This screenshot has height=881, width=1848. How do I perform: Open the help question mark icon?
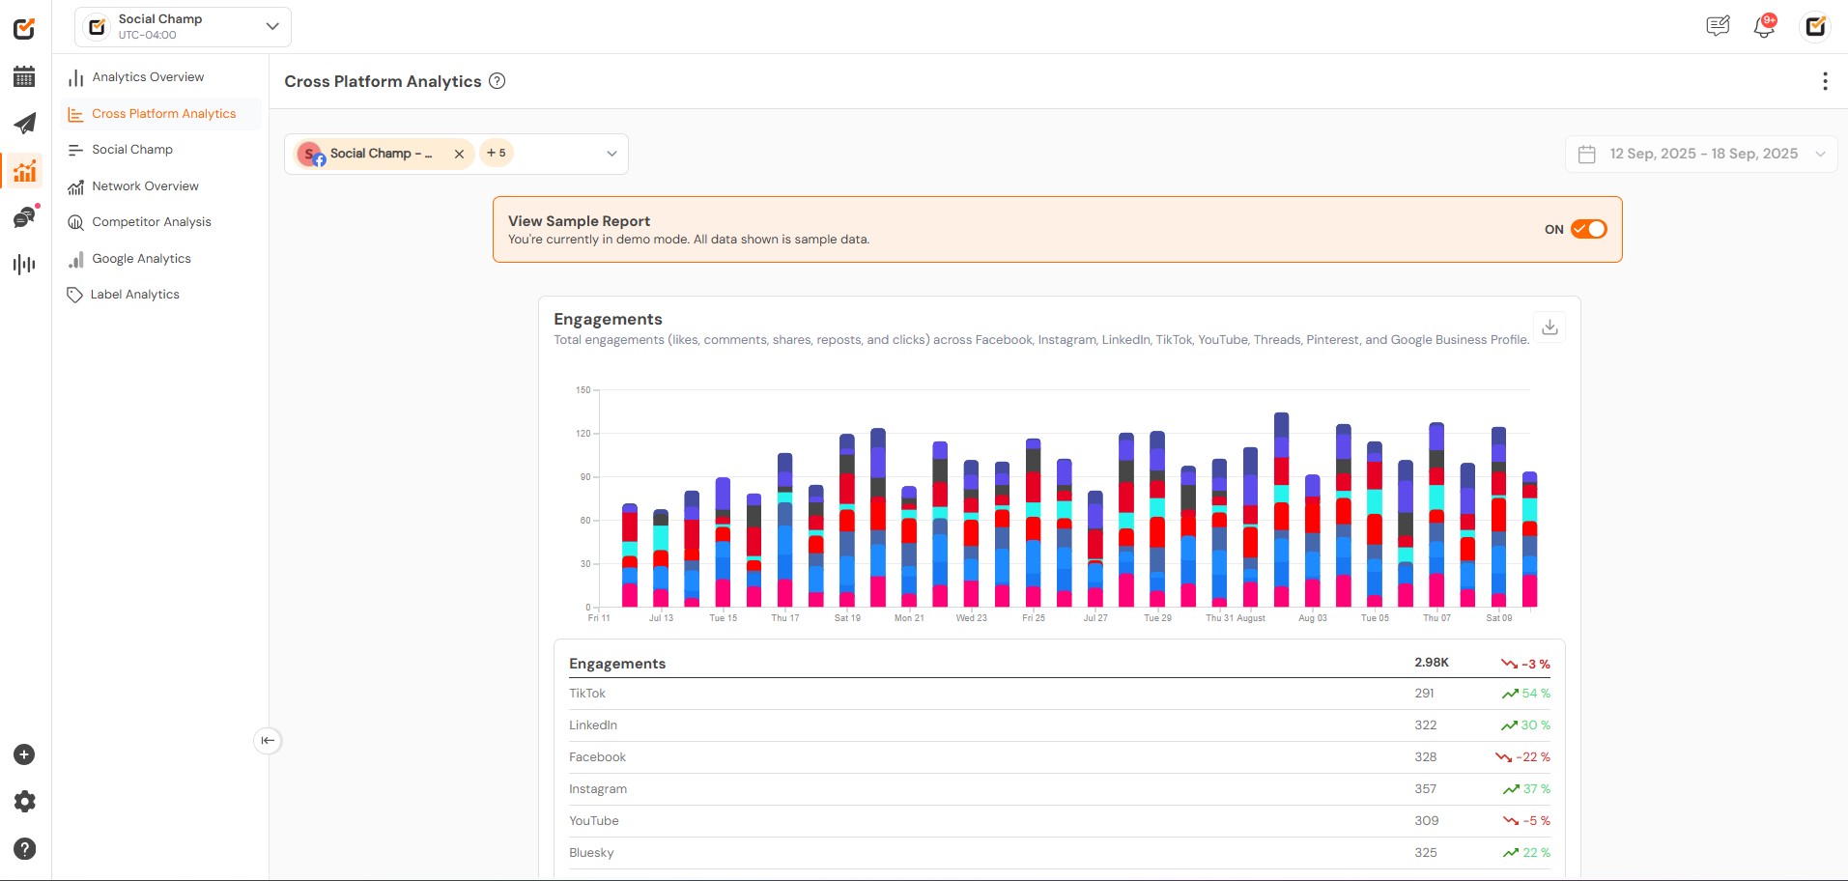point(25,848)
